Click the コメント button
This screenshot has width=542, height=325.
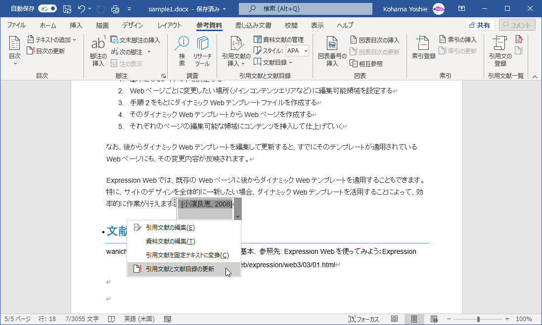point(517,25)
